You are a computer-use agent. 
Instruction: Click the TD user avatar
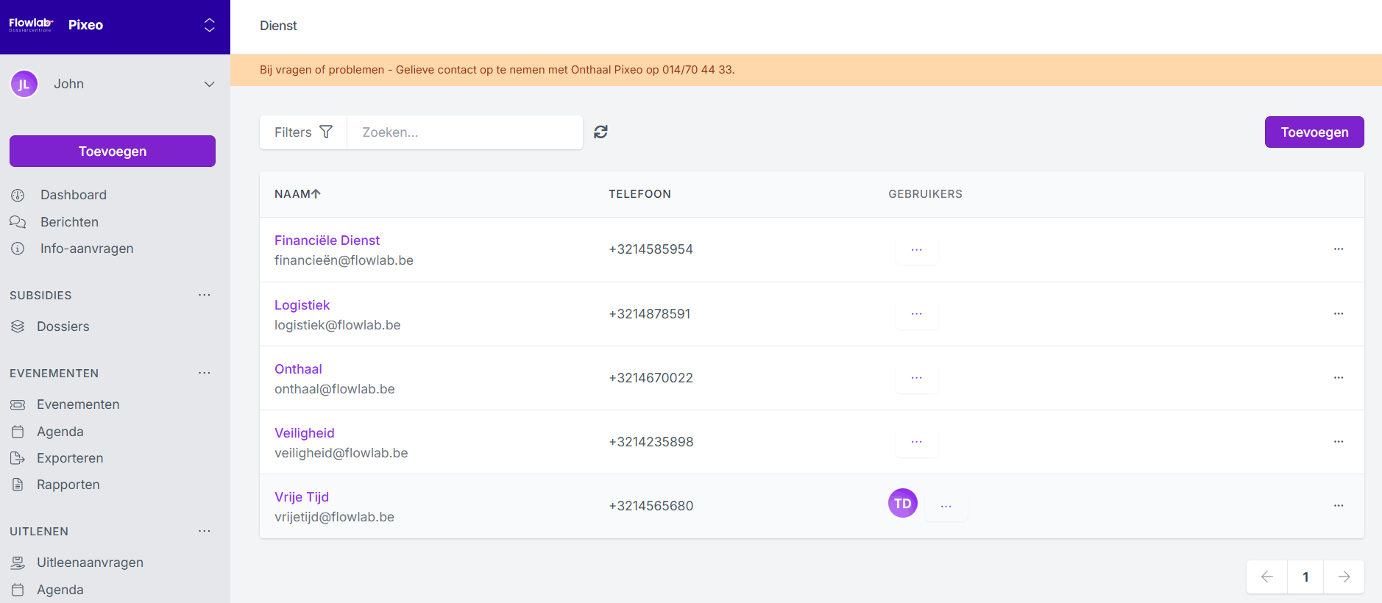(902, 504)
